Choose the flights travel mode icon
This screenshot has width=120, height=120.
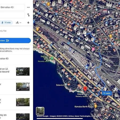28,23
